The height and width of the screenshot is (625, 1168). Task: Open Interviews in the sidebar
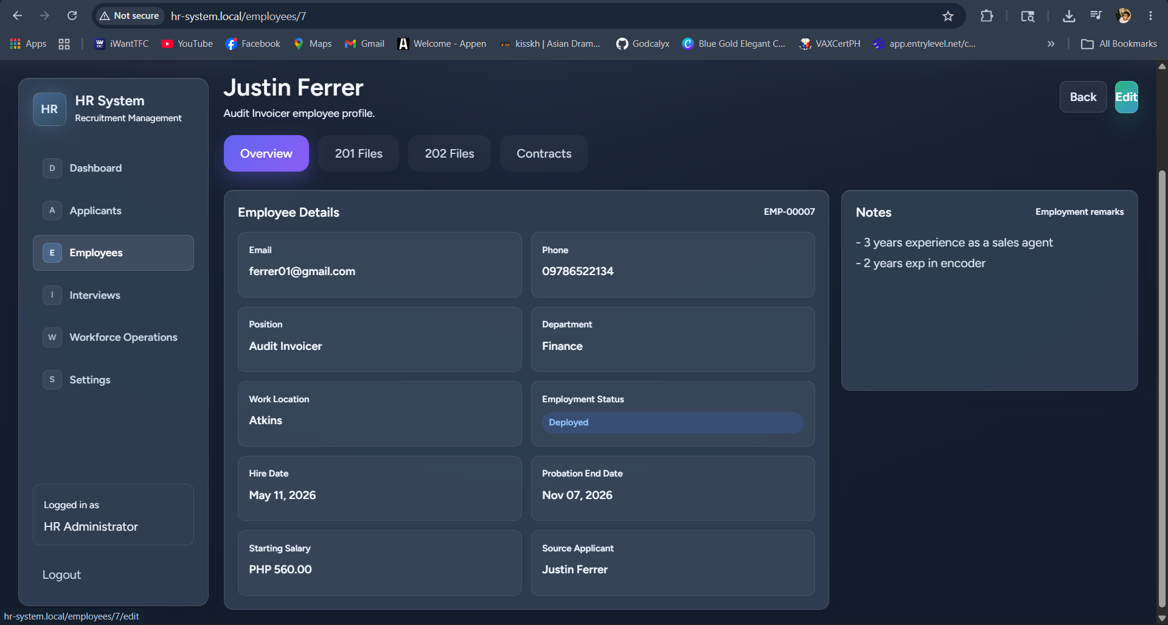pos(113,295)
